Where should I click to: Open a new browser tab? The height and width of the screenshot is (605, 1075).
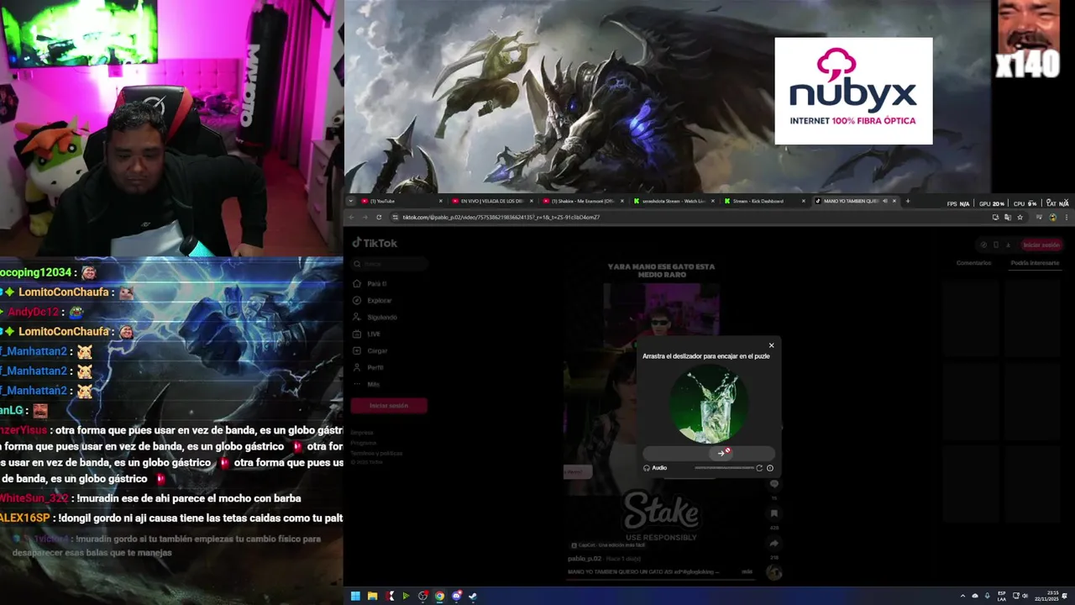pyautogui.click(x=908, y=201)
